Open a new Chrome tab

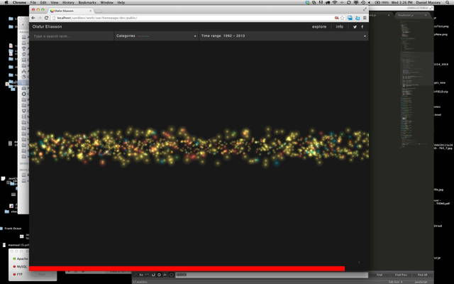pyautogui.click(x=99, y=11)
